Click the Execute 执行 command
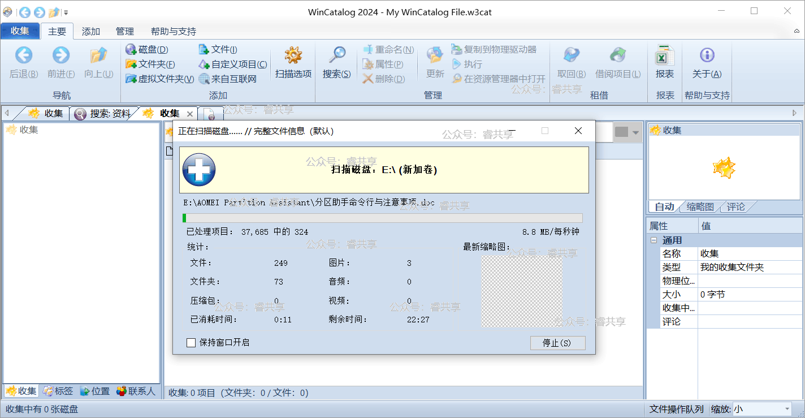 coord(467,64)
